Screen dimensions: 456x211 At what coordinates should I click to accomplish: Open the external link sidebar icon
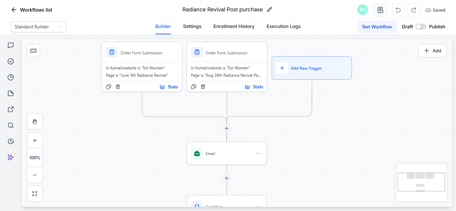(x=11, y=109)
